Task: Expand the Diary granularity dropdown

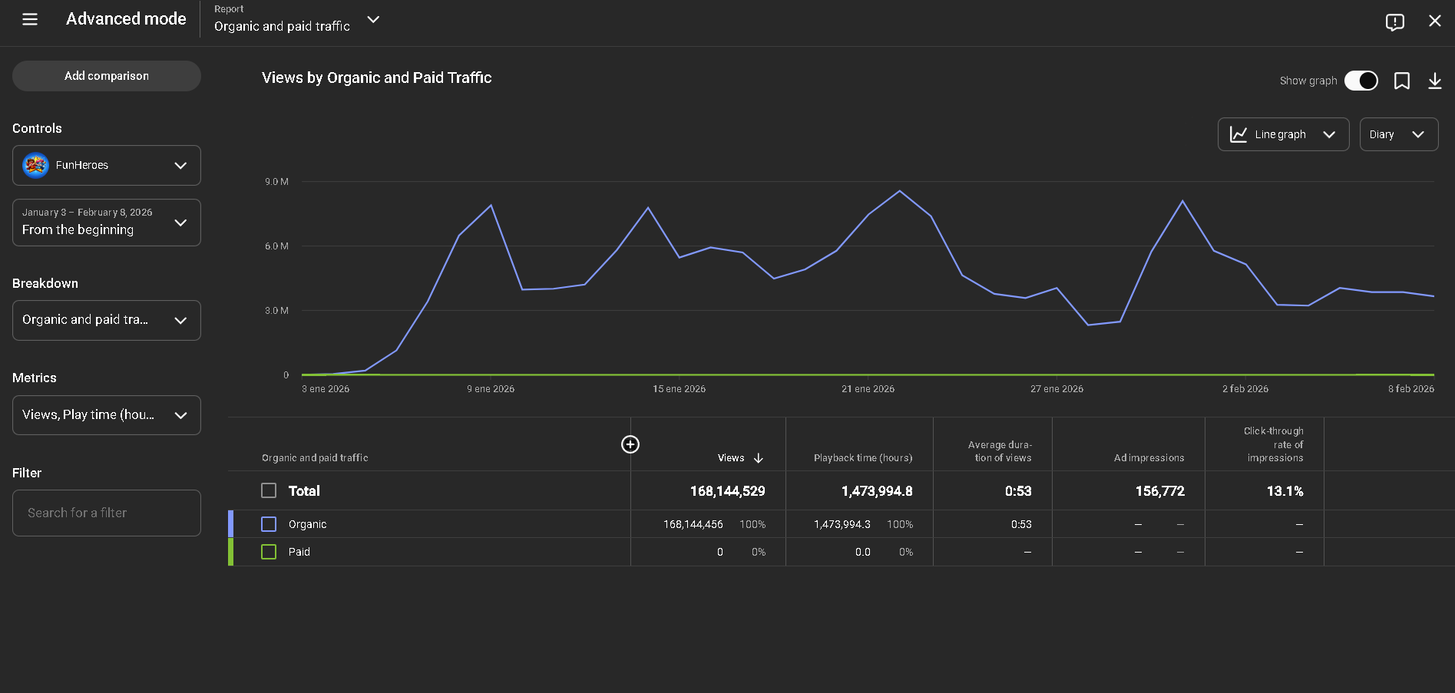Action: [x=1398, y=134]
